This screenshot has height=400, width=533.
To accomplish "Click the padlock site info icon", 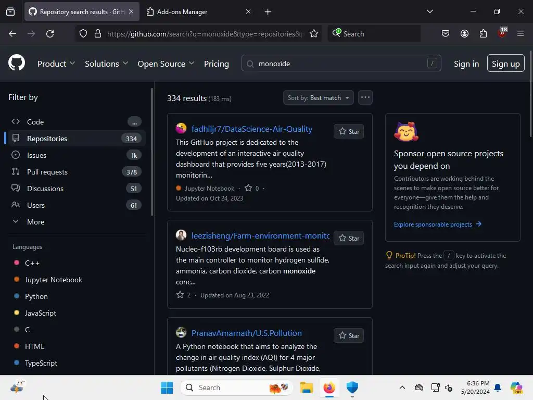I will [98, 34].
